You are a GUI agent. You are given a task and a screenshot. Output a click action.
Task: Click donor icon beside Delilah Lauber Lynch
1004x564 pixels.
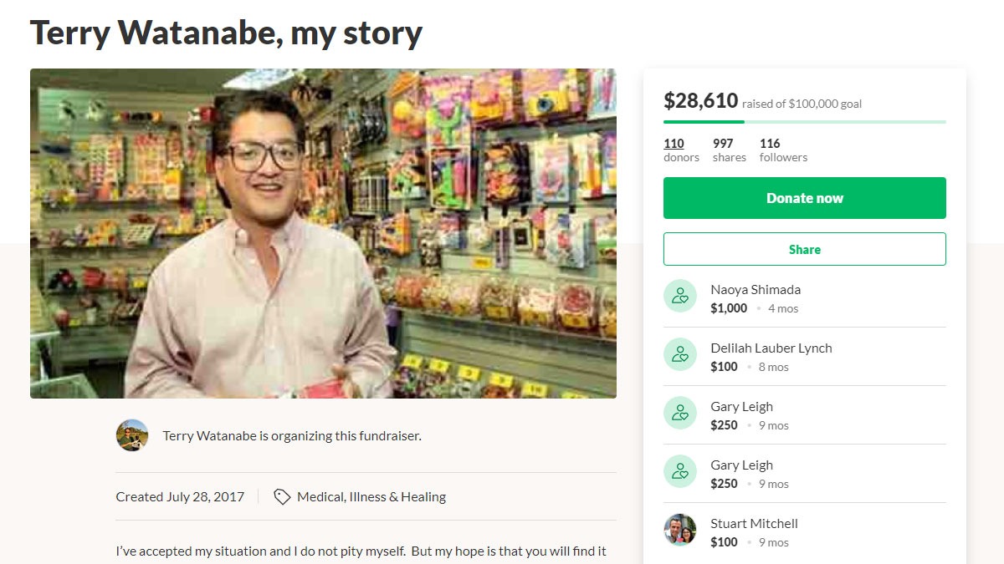coord(680,354)
